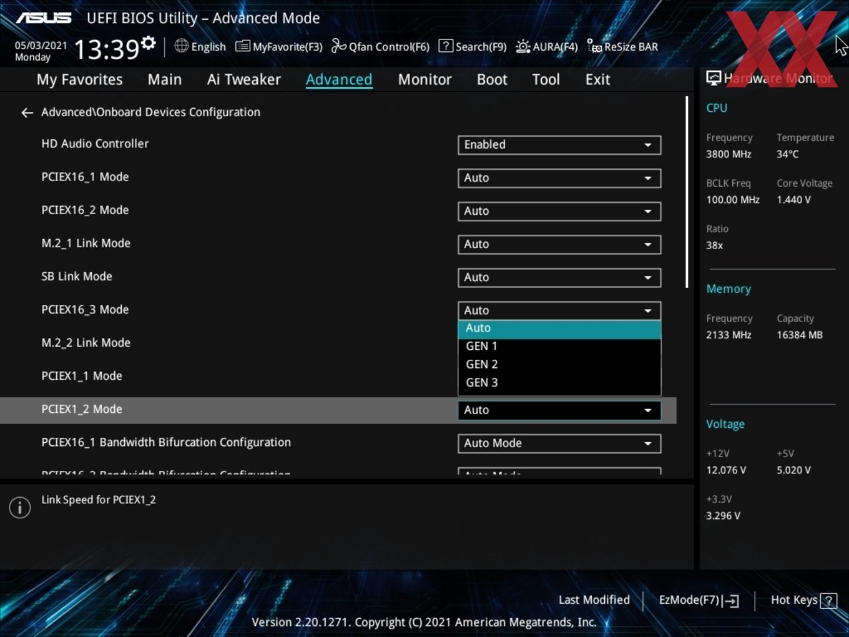Select the HD Audio Controller row label
849x637 pixels.
coord(95,144)
